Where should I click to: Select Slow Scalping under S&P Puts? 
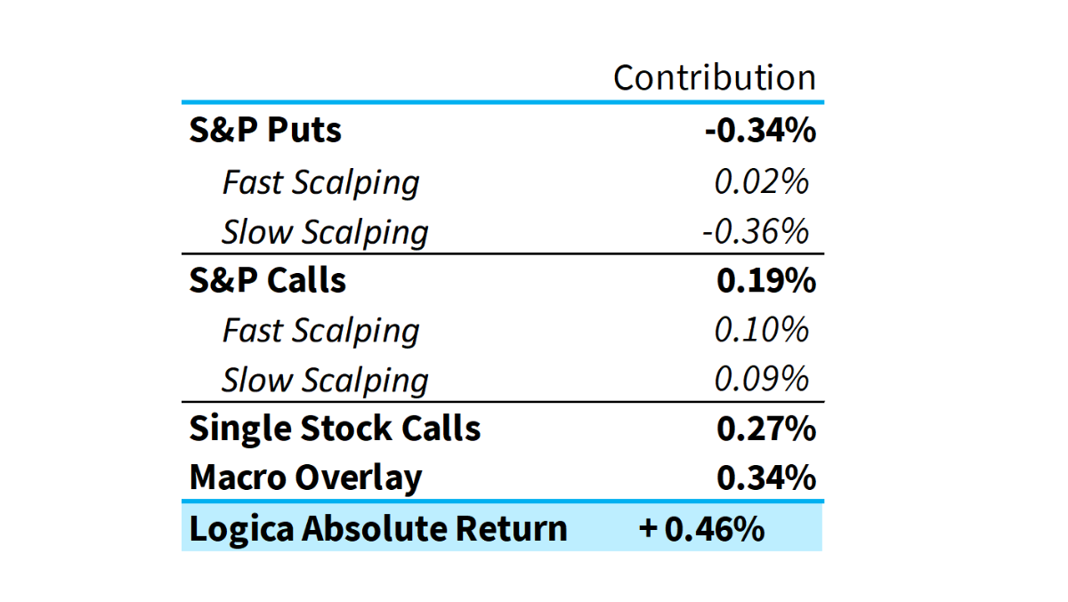coord(325,232)
